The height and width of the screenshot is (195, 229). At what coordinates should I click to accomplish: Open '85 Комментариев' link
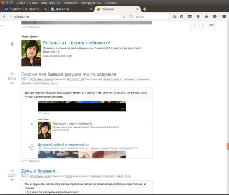coord(43,79)
